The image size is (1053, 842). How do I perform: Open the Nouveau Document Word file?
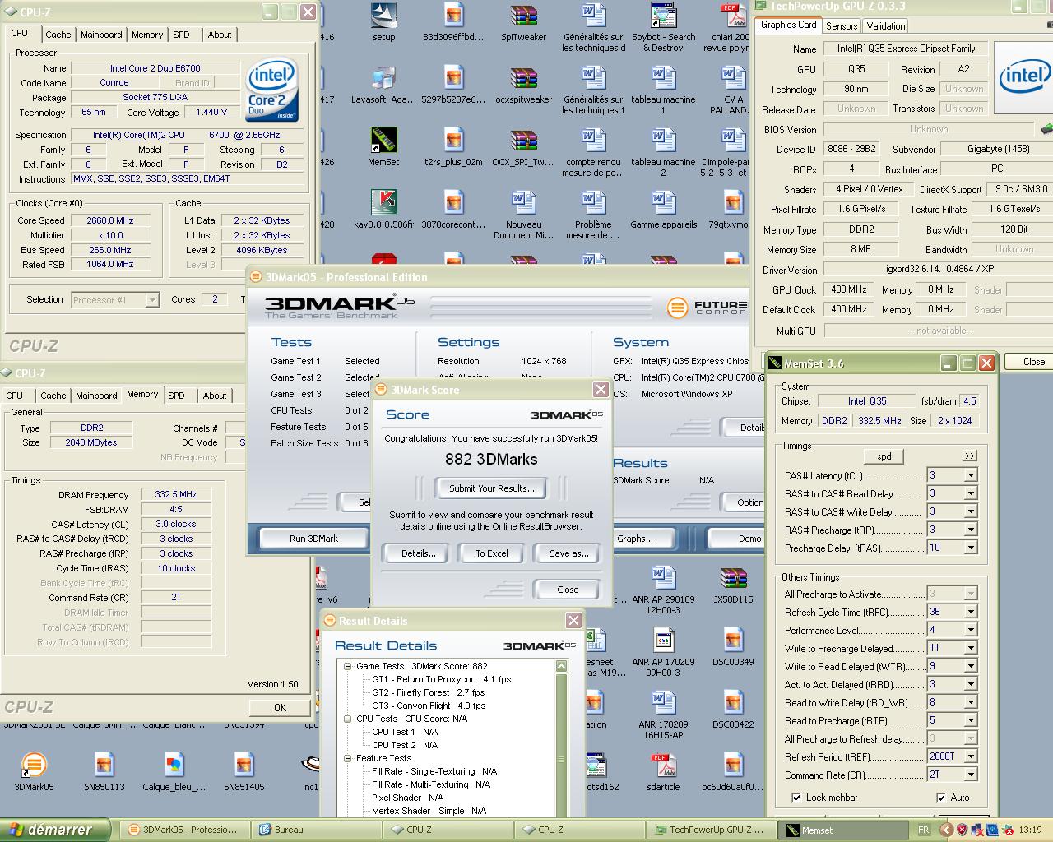[x=523, y=215]
